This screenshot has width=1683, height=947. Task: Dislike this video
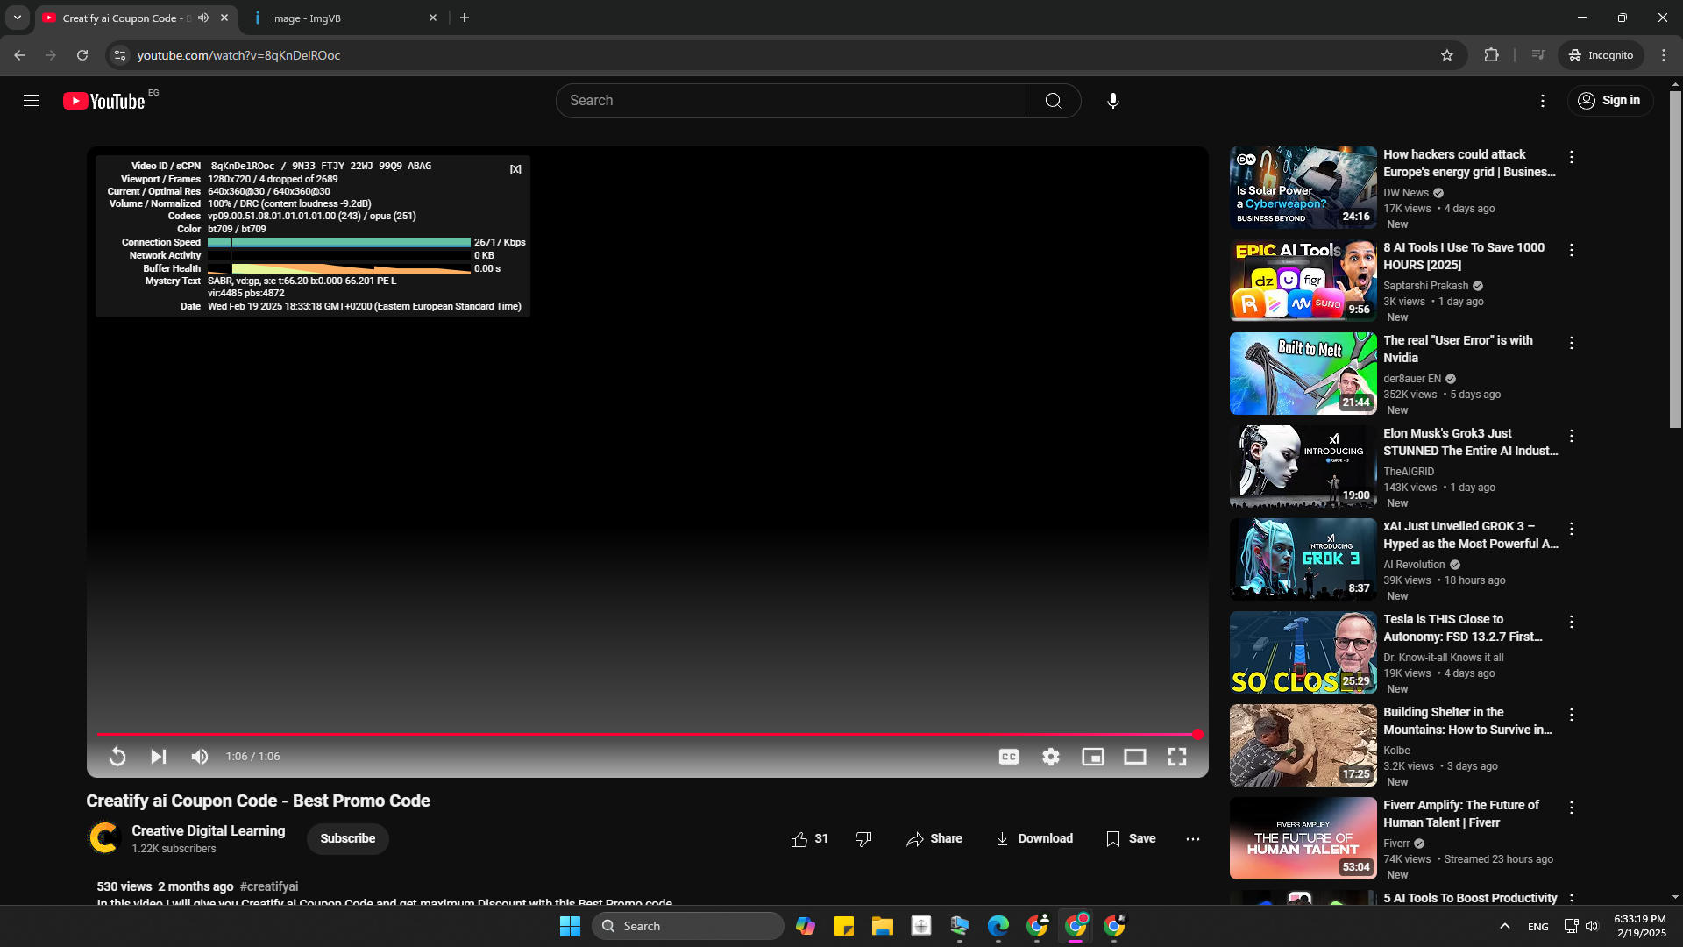click(863, 839)
